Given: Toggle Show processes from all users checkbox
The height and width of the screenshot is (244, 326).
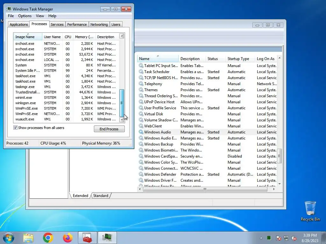Looking at the screenshot, I should (15, 128).
